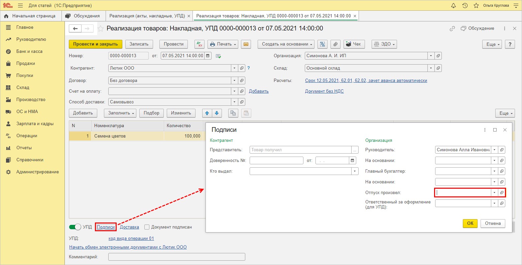
Task: Open код вида операции 01 link
Action: pos(131,239)
